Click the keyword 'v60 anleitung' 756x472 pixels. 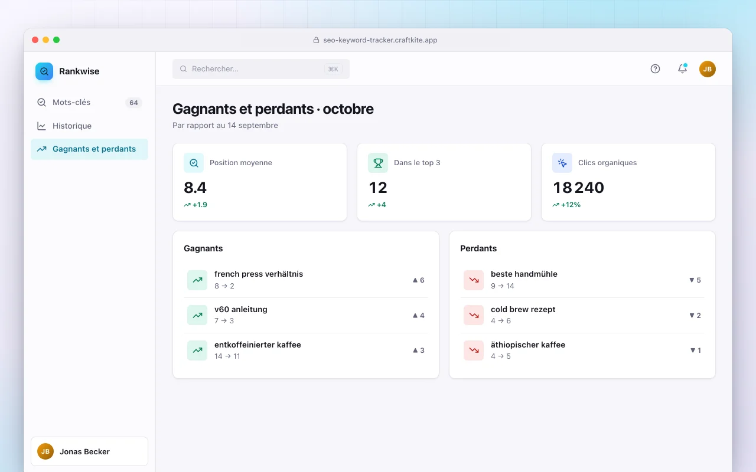[x=241, y=309]
